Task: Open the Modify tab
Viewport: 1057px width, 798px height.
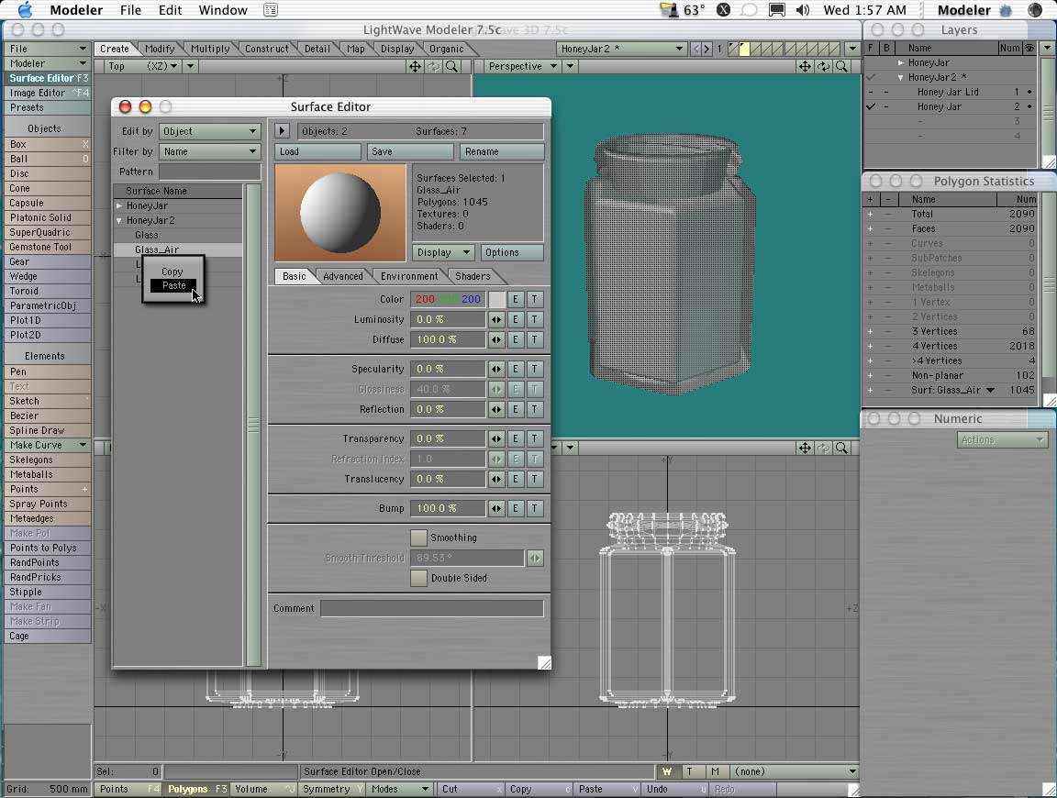Action: point(160,49)
